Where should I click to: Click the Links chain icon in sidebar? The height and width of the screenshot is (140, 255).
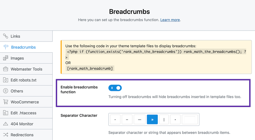(5, 36)
